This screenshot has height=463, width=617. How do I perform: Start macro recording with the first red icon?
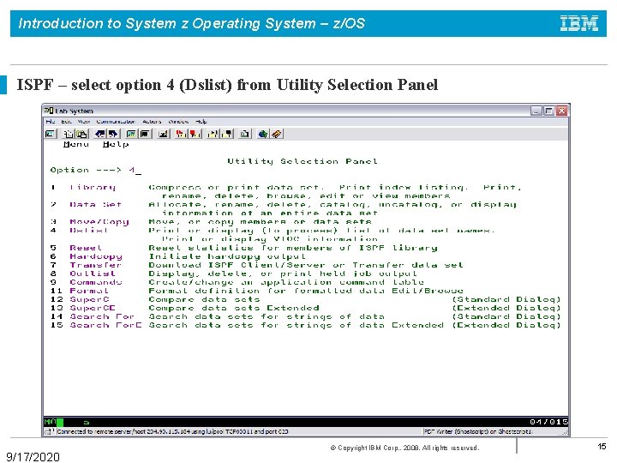coord(182,134)
